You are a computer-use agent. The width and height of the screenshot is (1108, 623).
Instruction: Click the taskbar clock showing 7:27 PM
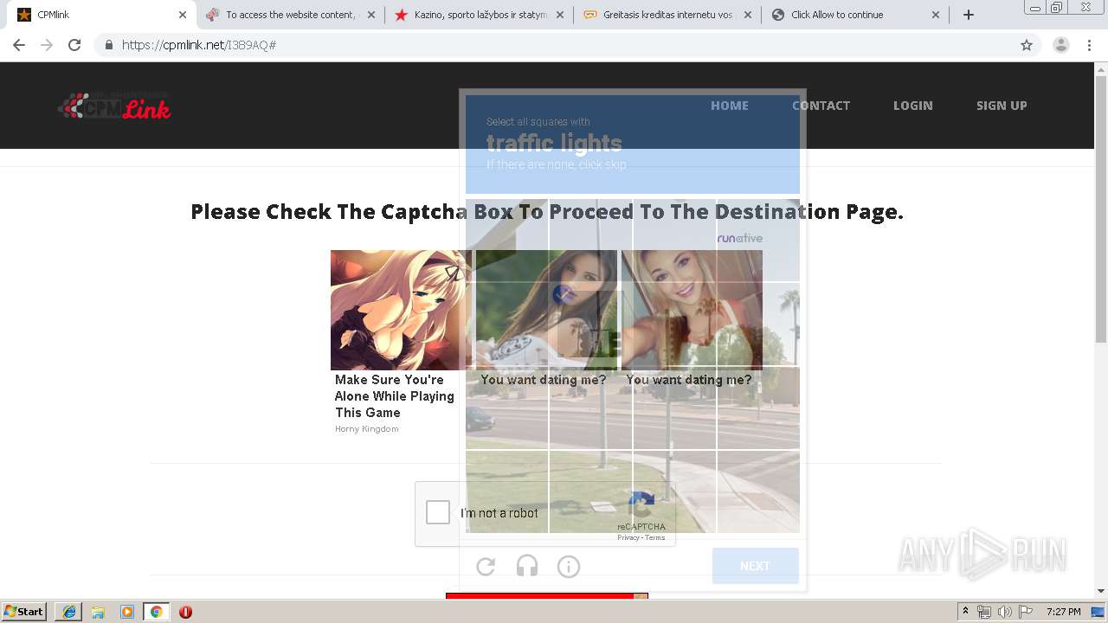[x=1063, y=612]
